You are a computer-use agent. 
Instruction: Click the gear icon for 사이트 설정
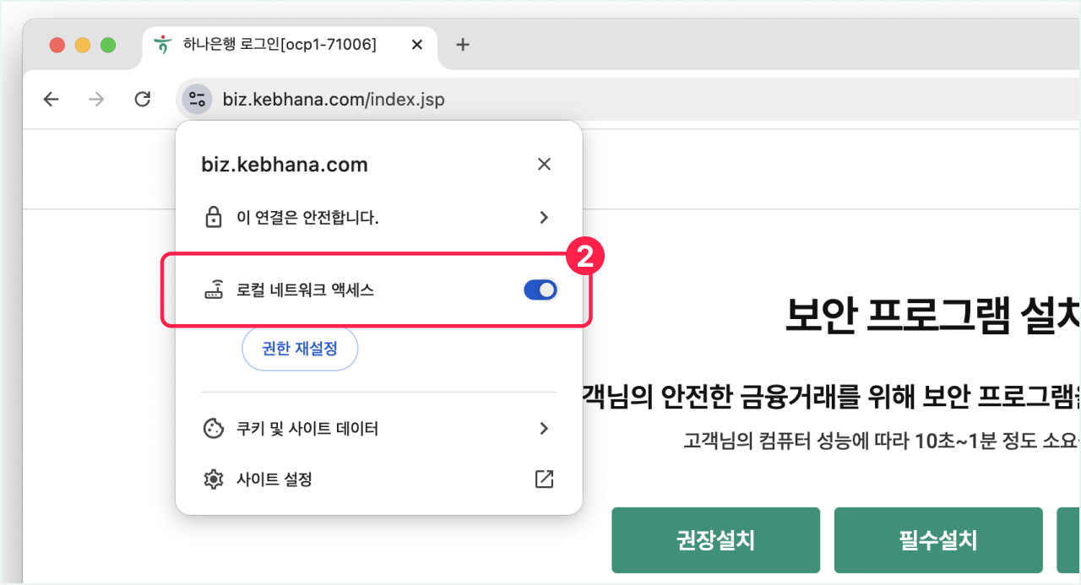[214, 479]
